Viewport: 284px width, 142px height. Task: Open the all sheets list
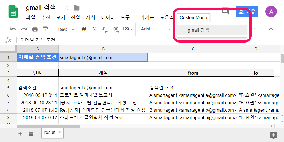pos(31,134)
